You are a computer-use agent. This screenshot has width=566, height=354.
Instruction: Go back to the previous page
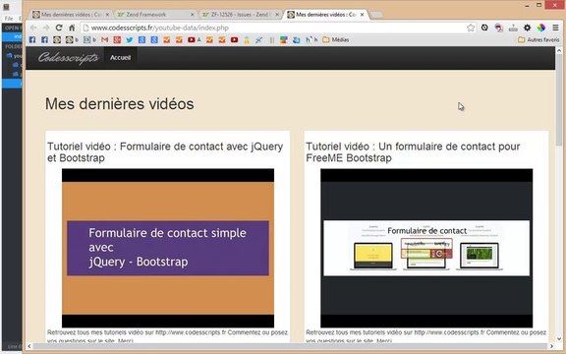click(x=33, y=28)
